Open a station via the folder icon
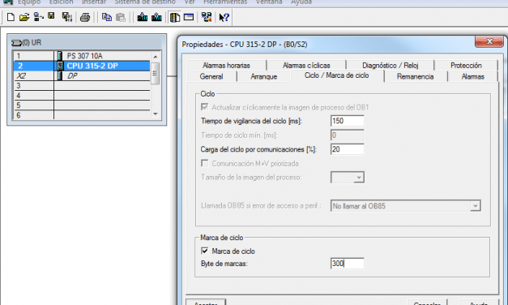 tap(24, 17)
